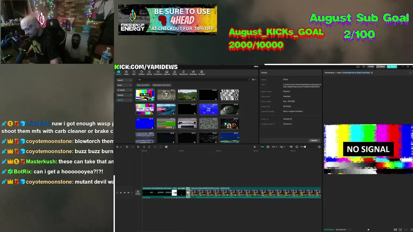
Task: Click the Commercial use on CapCut link
Action: (x=356, y=73)
